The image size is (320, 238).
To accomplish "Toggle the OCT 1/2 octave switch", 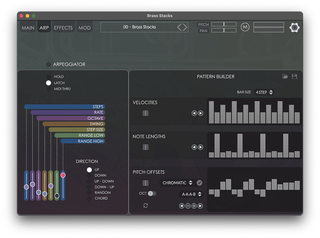I will 152,193.
